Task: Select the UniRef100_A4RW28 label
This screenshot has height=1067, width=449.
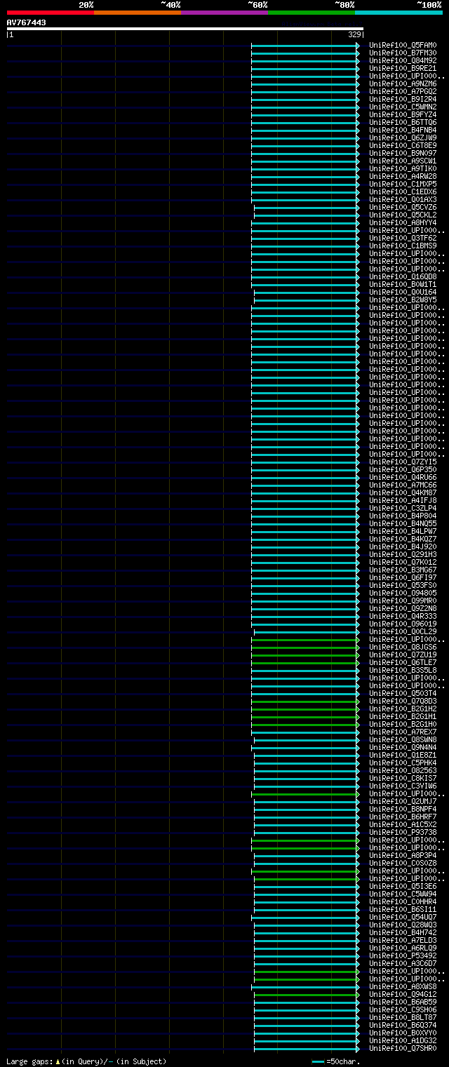Action: [x=403, y=177]
